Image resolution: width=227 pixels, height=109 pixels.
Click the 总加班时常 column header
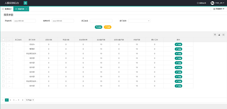pos(83,40)
